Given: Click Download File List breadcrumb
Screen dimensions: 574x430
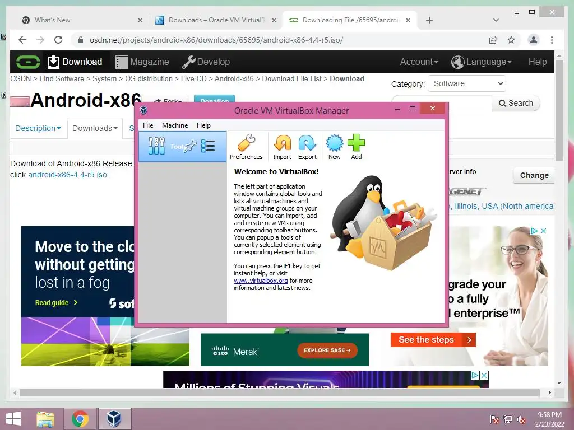Looking at the screenshot, I should tap(291, 78).
